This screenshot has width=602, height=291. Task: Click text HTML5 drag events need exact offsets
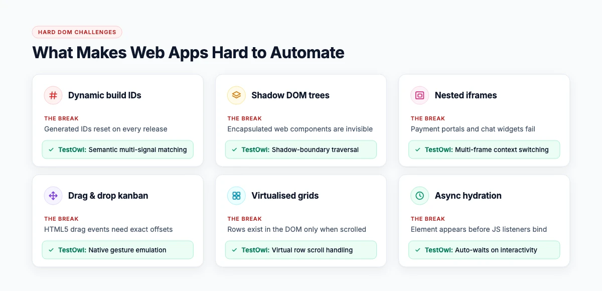coord(108,229)
